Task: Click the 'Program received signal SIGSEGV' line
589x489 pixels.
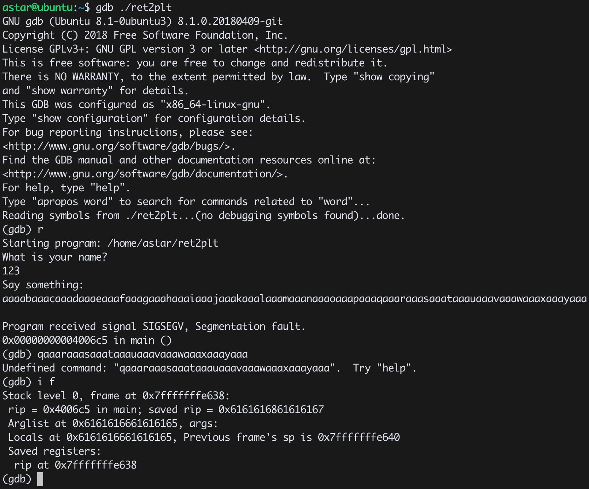Action: click(x=154, y=327)
